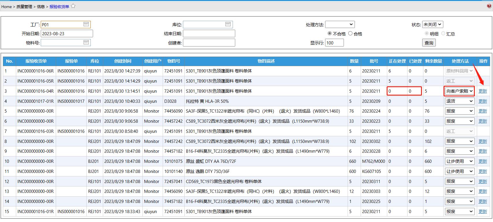Focus the 显示行 field showing 100
This screenshot has height=222, width=493.
[334, 43]
